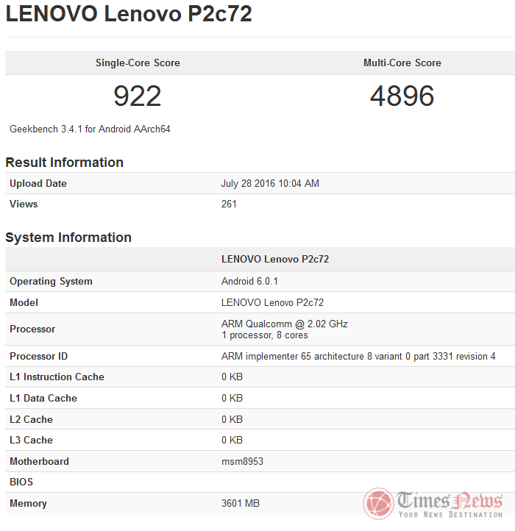This screenshot has width=515, height=531.
Task: Select the multi-core score value 4896
Action: pos(402,96)
